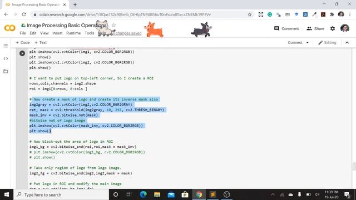Open Sublime Text from taskbar
The image size is (356, 200).
click(x=212, y=194)
